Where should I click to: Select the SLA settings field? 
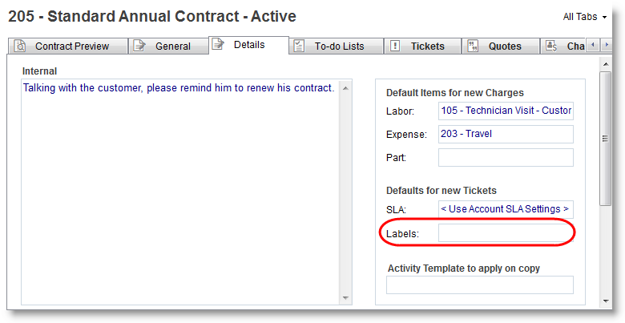[x=506, y=209]
